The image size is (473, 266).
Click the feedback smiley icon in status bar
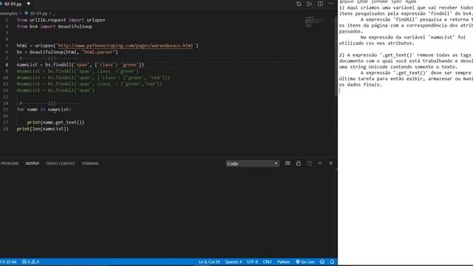point(322,262)
